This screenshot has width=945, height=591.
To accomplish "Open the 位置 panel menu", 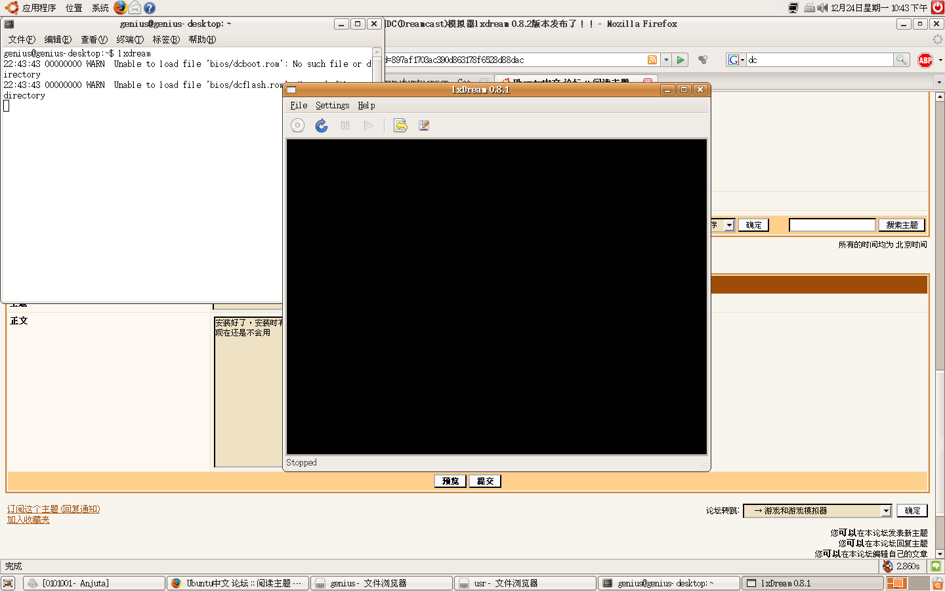I will coord(74,8).
